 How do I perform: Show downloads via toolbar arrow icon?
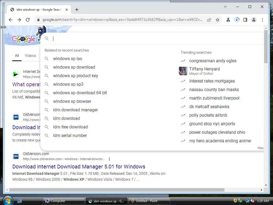click(237, 20)
